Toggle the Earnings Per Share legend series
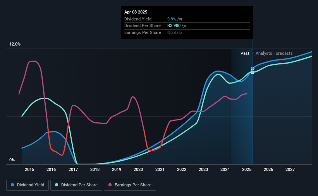The width and height of the screenshot is (318, 196). click(x=130, y=185)
